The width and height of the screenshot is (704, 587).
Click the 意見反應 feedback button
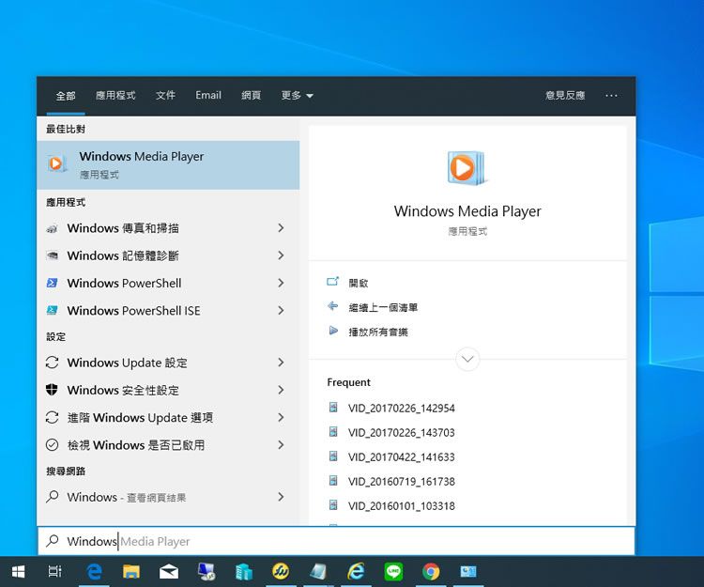564,96
